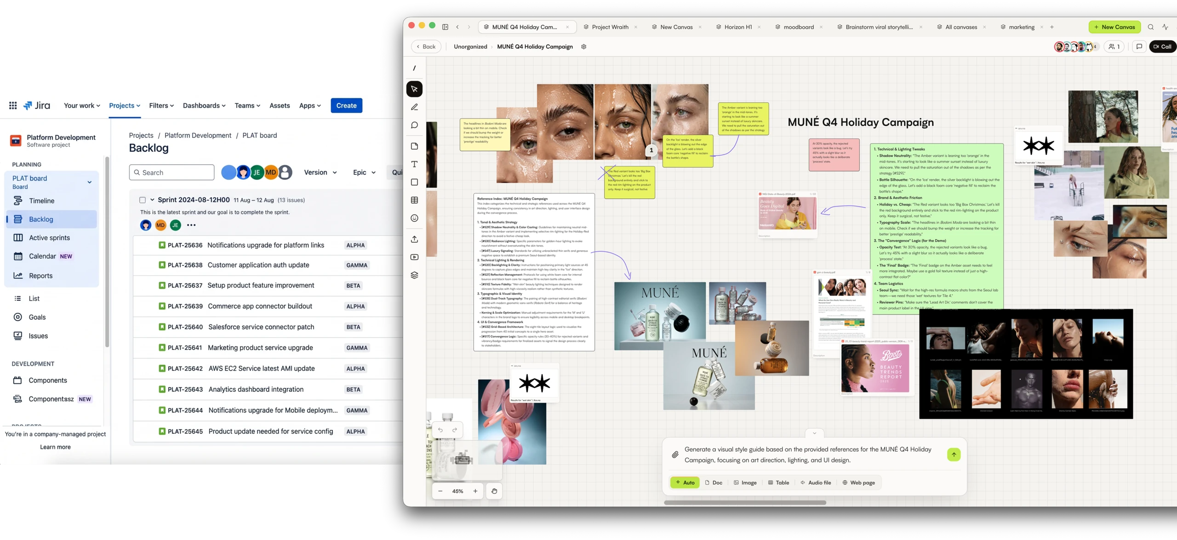Select Image output mode in prompt box
Viewport: 1177px width, 540px height.
click(x=745, y=483)
